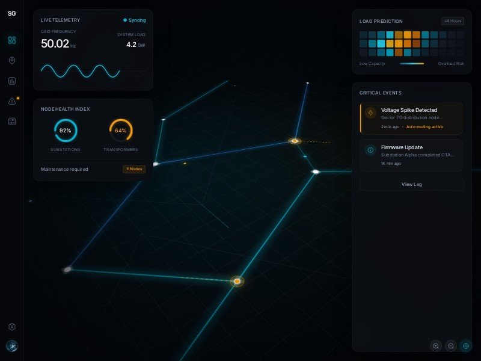Open the map location pin view
The width and height of the screenshot is (481, 361).
pyautogui.click(x=12, y=61)
